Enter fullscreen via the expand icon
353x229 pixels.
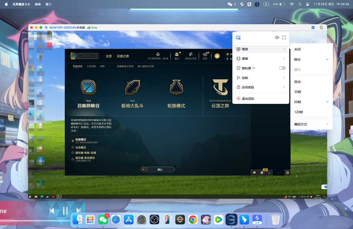tap(284, 38)
